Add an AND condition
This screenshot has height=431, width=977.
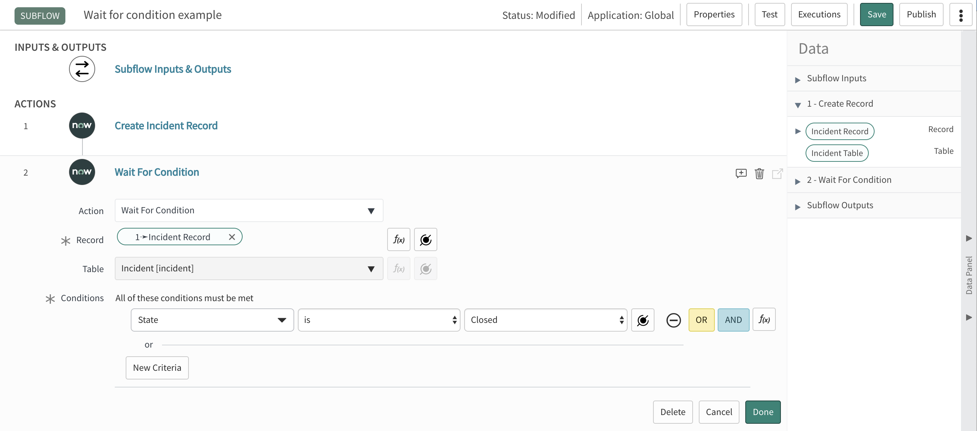click(733, 320)
